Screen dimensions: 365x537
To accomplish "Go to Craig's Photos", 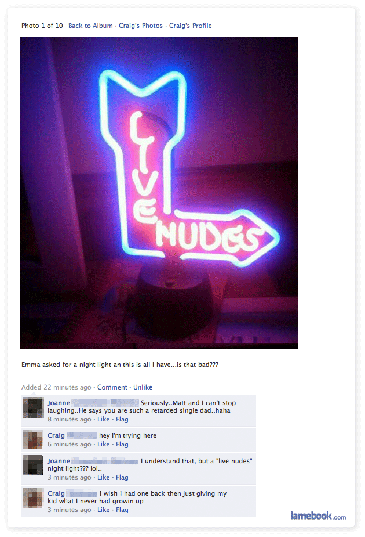I will click(140, 26).
